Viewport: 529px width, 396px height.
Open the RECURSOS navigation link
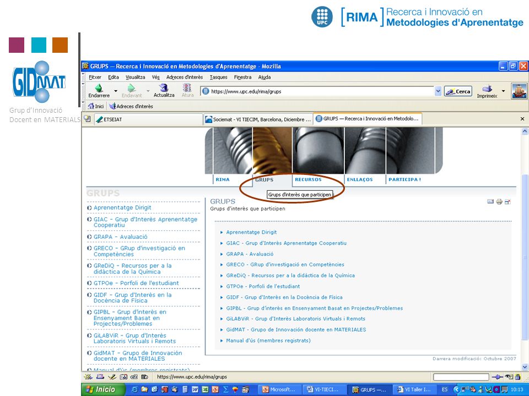coord(308,179)
